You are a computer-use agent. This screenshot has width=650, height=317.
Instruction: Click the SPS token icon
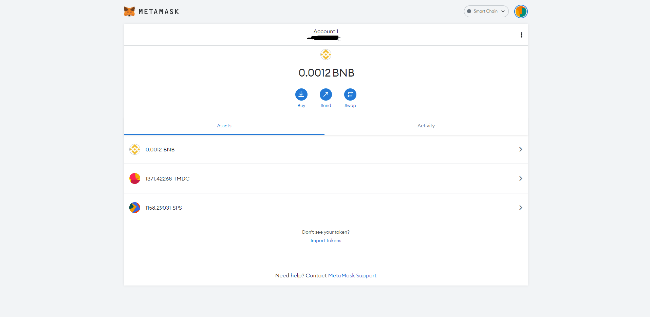point(135,208)
